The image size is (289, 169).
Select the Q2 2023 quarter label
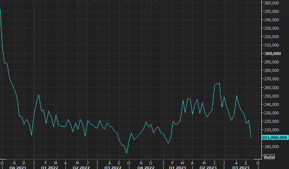click(208, 167)
